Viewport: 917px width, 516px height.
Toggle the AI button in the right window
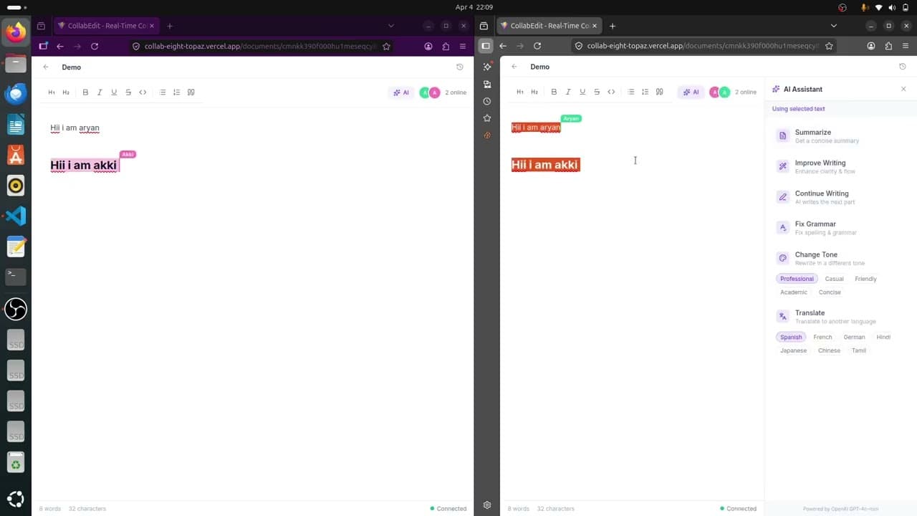tap(691, 92)
